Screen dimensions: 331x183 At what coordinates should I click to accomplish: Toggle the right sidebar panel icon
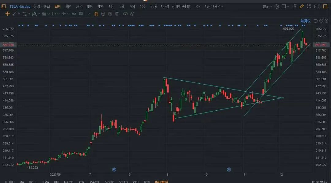point(325,6)
